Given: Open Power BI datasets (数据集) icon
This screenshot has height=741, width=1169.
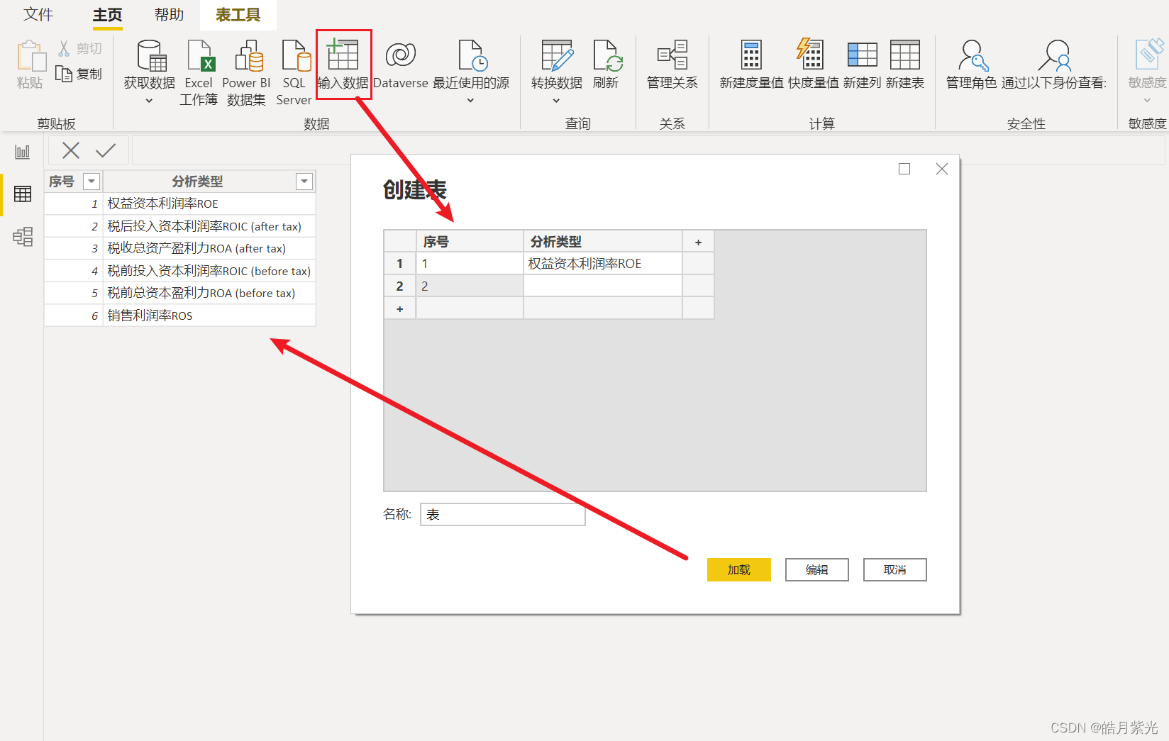Looking at the screenshot, I should [x=248, y=55].
